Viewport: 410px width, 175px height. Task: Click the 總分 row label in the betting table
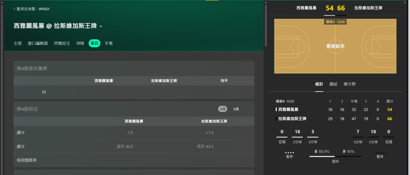(x=20, y=146)
